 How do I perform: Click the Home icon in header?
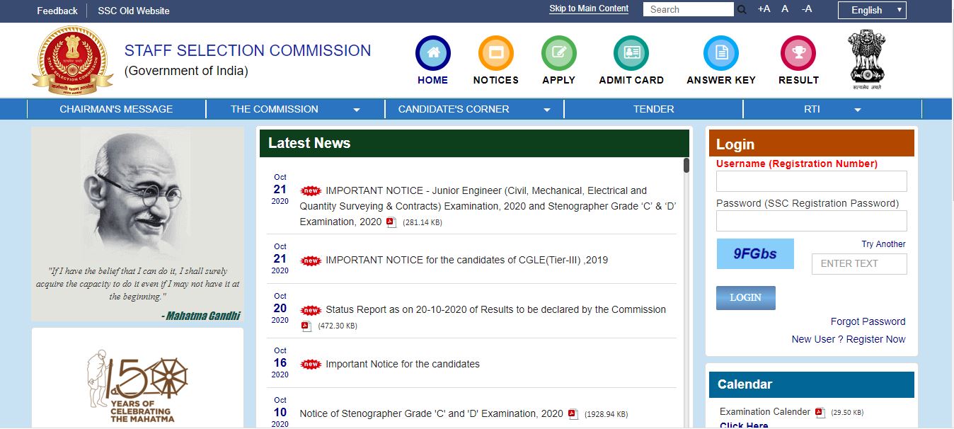433,53
